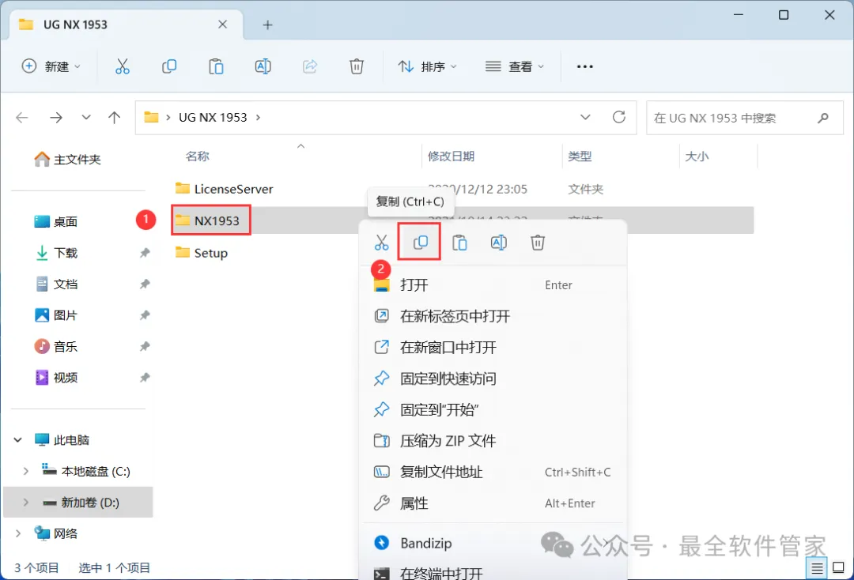Choose 在新标签页中打开

493,316
